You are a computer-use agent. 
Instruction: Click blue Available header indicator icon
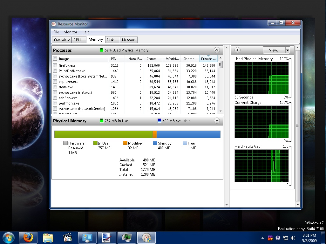pos(160,120)
